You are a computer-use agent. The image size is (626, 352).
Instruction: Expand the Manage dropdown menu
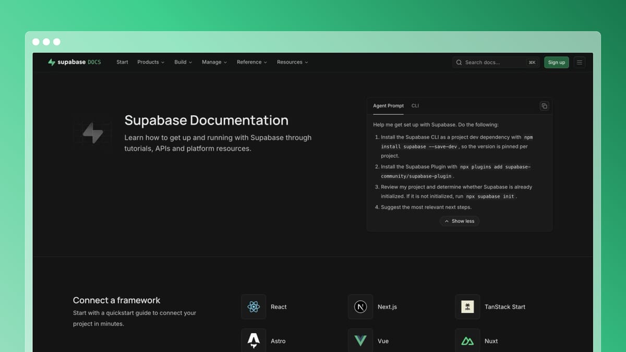(x=214, y=62)
